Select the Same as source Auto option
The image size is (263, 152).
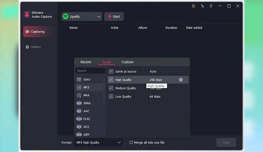click(148, 72)
